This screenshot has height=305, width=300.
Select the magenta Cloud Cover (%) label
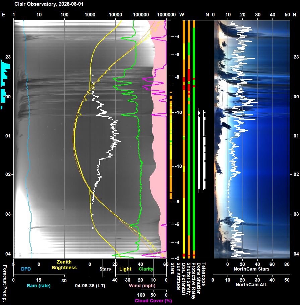click(153, 301)
